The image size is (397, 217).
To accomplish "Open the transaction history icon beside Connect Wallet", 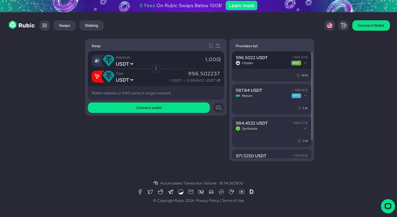I will point(343,26).
